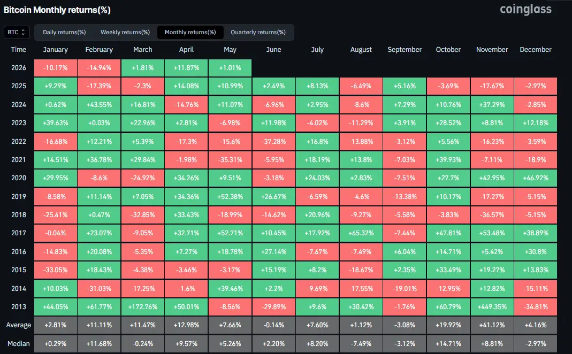This screenshot has width=572, height=354.
Task: Click the 2013 November cell +449.35%
Action: tap(492, 306)
